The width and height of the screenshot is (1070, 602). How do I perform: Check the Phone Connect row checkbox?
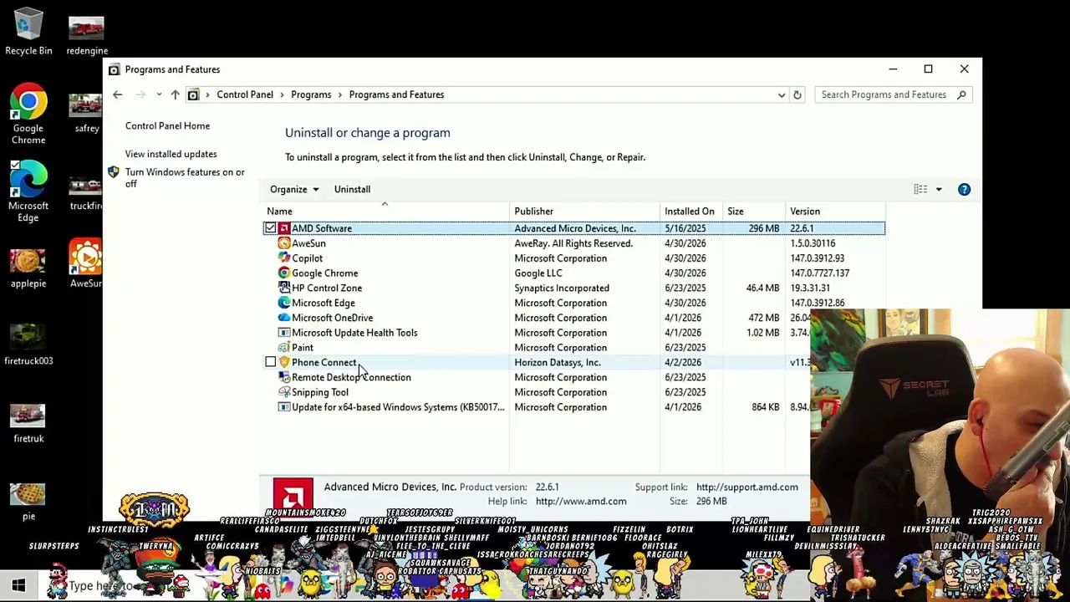pos(270,362)
